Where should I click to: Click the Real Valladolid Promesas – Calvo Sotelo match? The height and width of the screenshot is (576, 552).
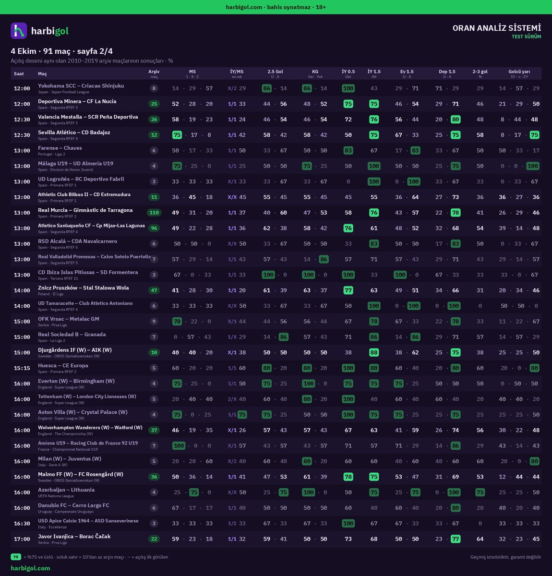tap(94, 257)
